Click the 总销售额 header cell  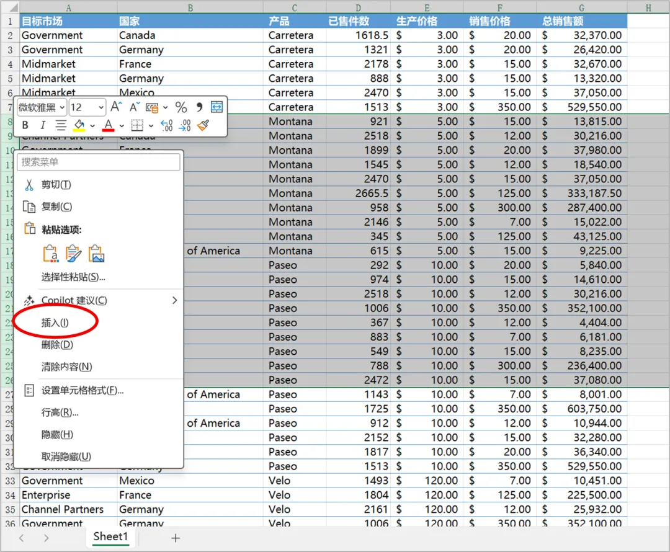point(581,21)
